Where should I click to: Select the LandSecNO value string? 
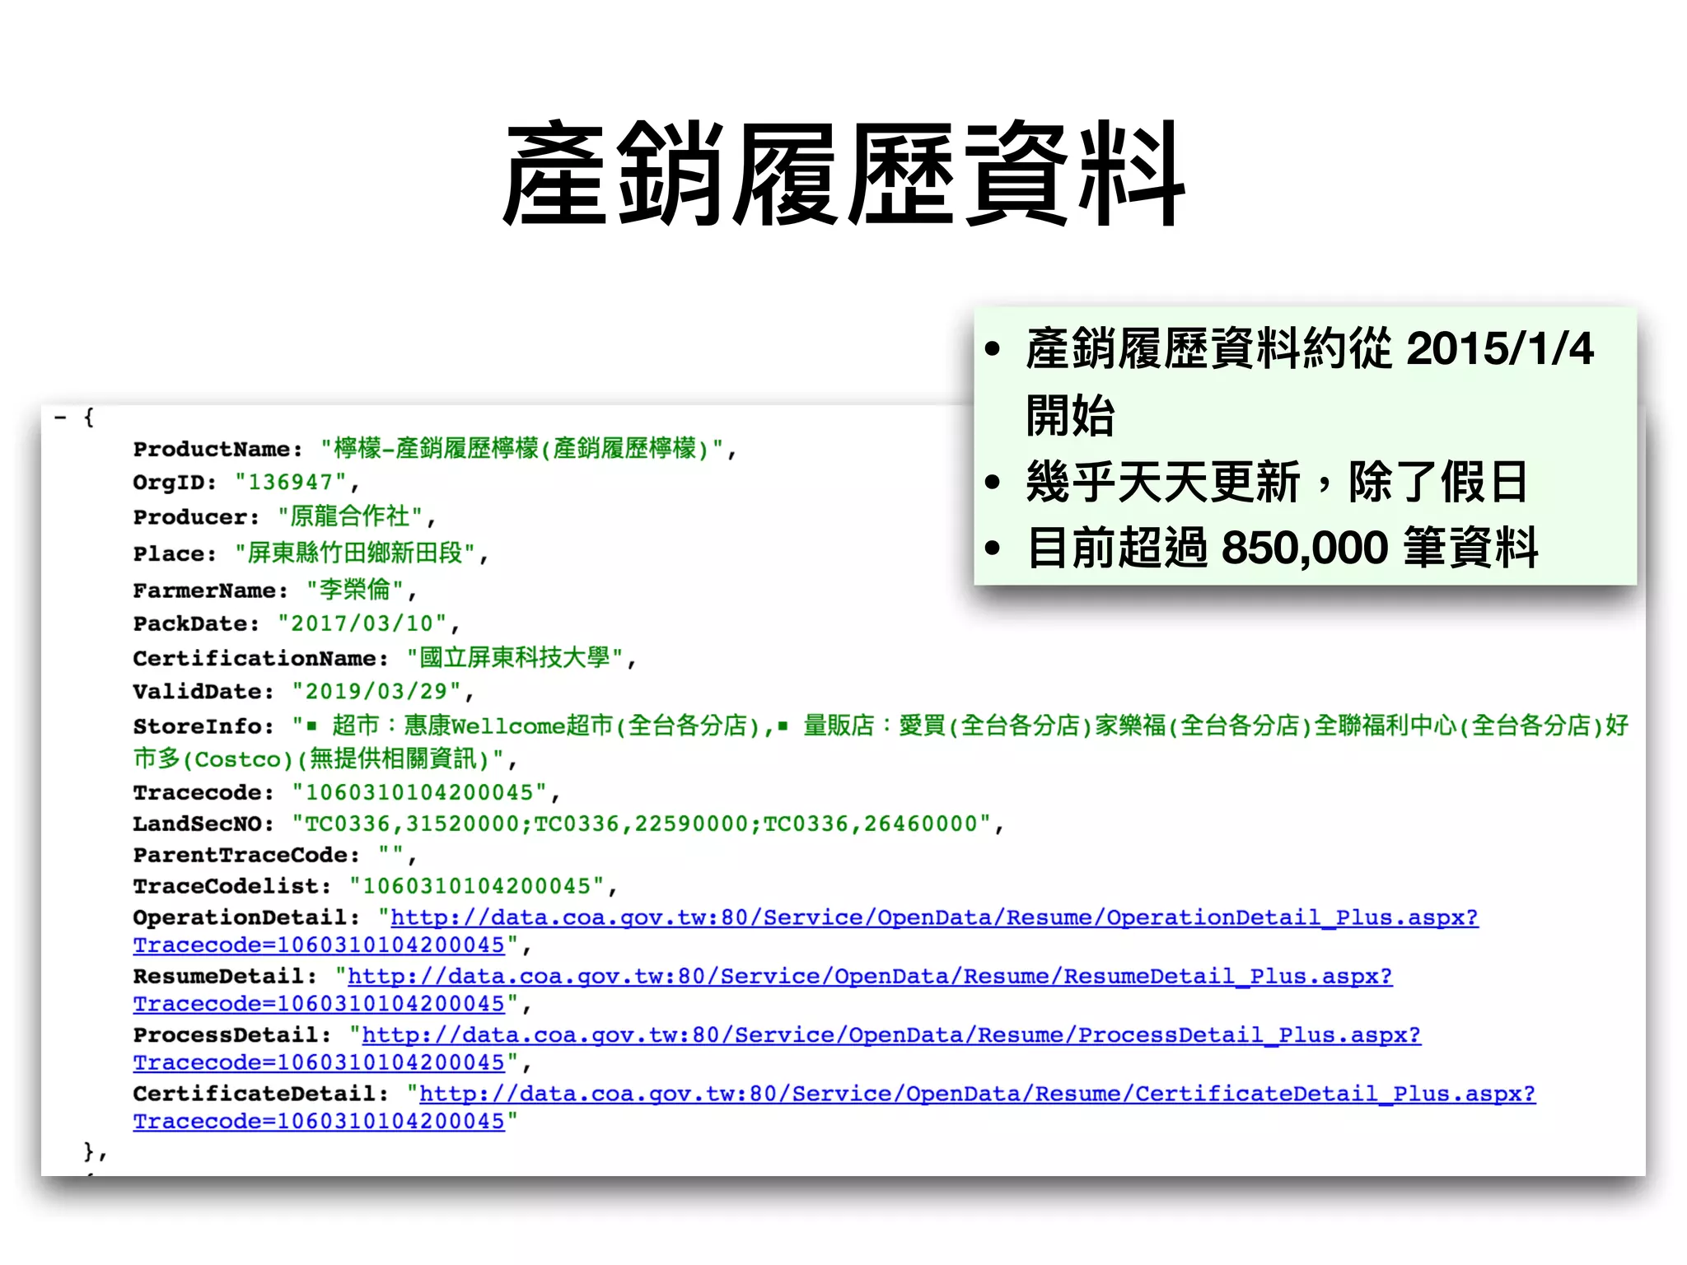(641, 824)
